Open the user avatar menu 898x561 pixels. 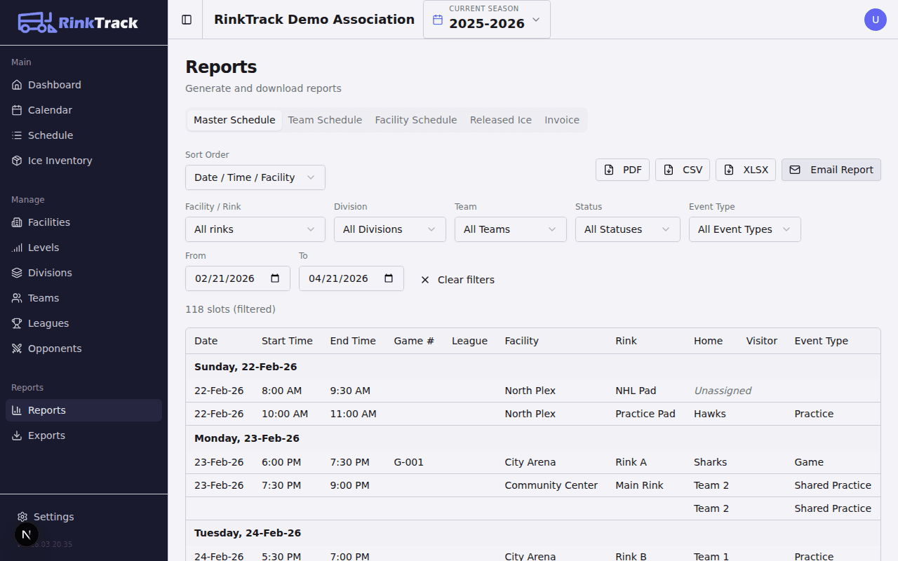point(875,19)
